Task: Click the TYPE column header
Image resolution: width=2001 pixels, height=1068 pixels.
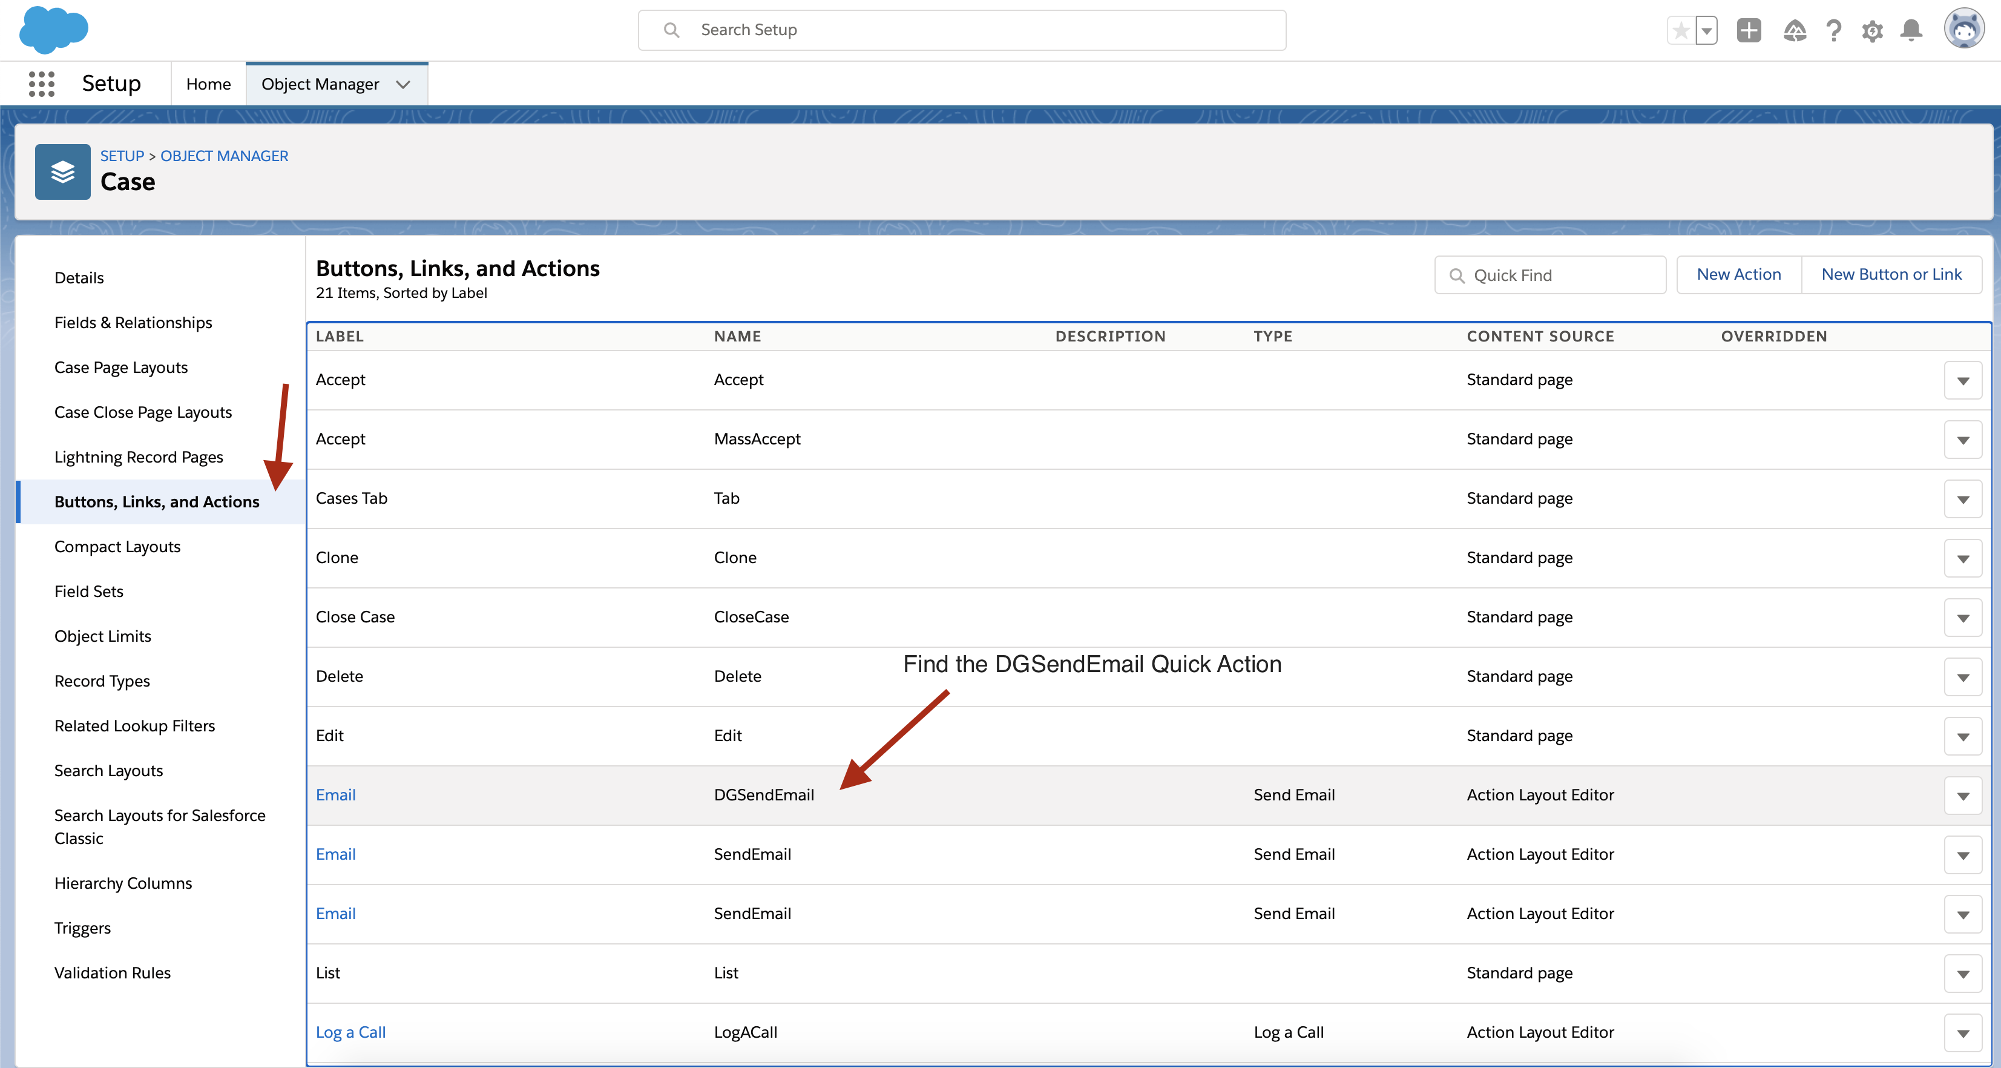Action: [1272, 336]
